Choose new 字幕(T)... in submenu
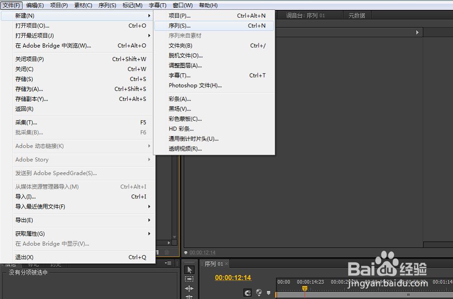This screenshot has width=453, height=299. coord(214,75)
